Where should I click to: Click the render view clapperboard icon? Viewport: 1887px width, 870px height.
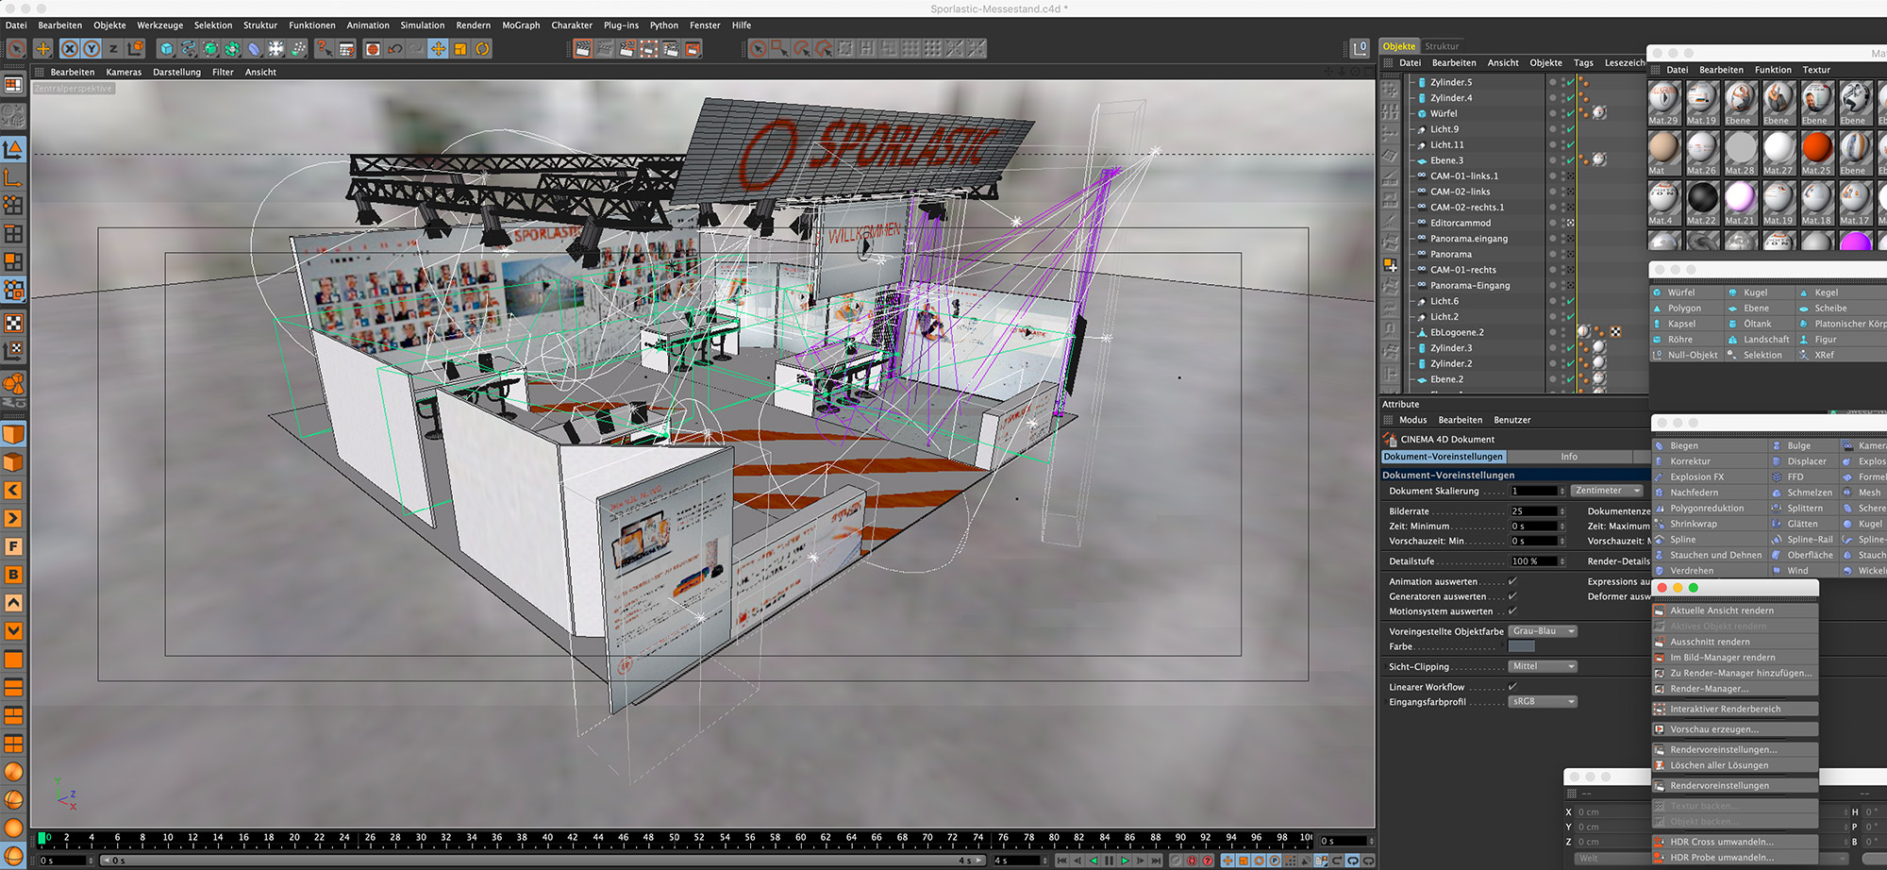[582, 49]
